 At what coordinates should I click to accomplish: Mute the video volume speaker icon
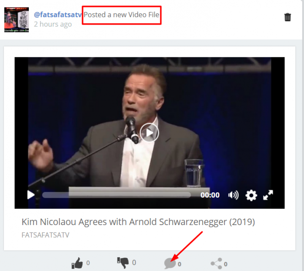(233, 195)
